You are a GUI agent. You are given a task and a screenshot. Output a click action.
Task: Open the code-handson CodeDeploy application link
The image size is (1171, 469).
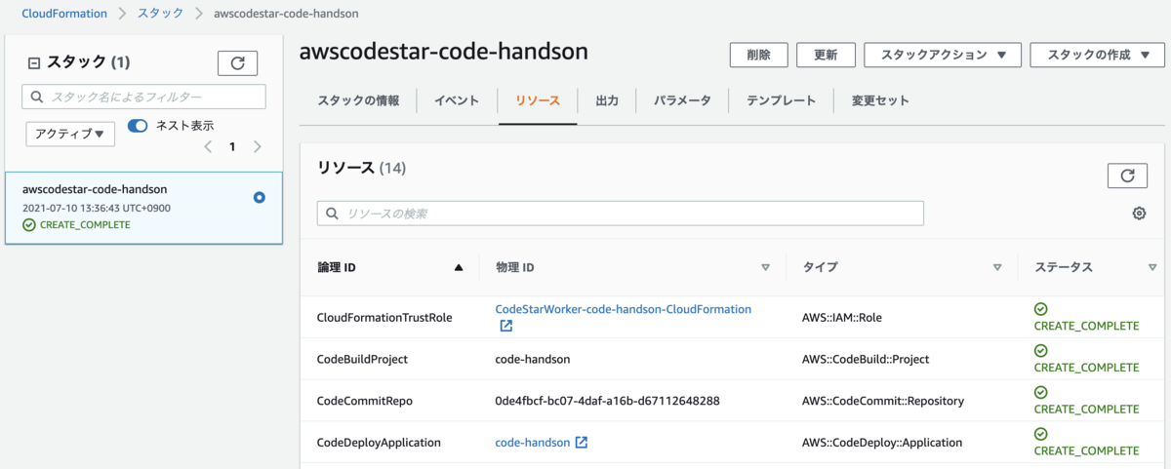click(x=533, y=443)
